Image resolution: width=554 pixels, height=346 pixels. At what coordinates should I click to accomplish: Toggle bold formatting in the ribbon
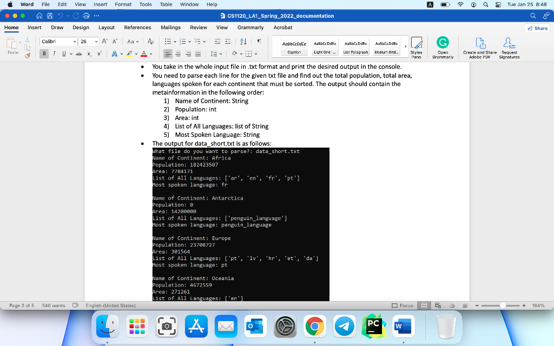point(44,54)
